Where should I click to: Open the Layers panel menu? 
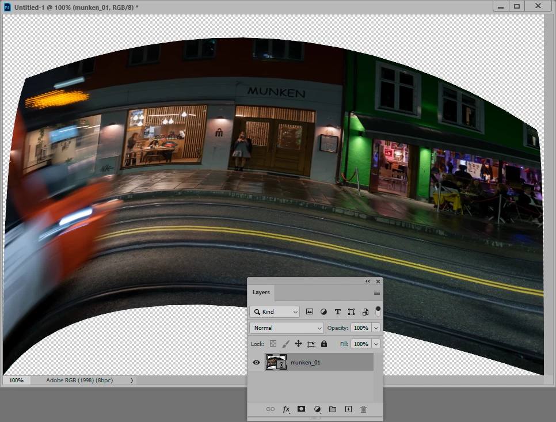[x=376, y=292]
